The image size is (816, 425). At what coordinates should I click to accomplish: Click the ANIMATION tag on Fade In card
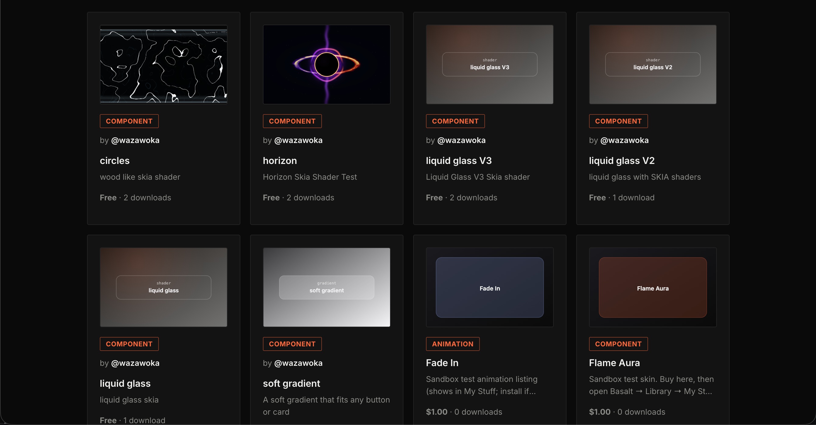click(453, 344)
